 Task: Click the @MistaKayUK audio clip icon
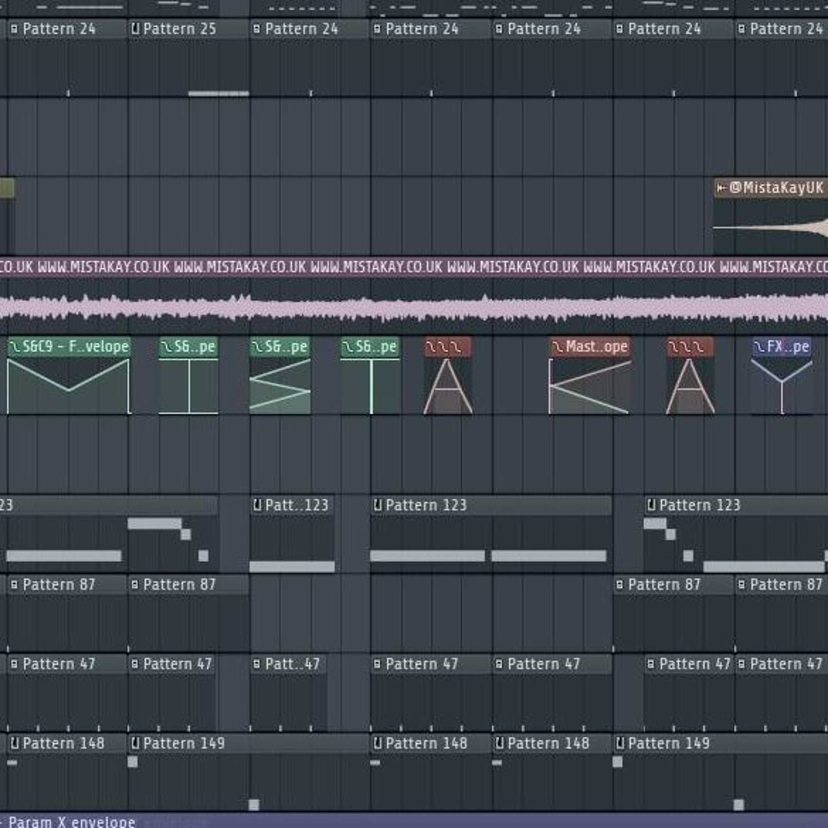pyautogui.click(x=722, y=188)
